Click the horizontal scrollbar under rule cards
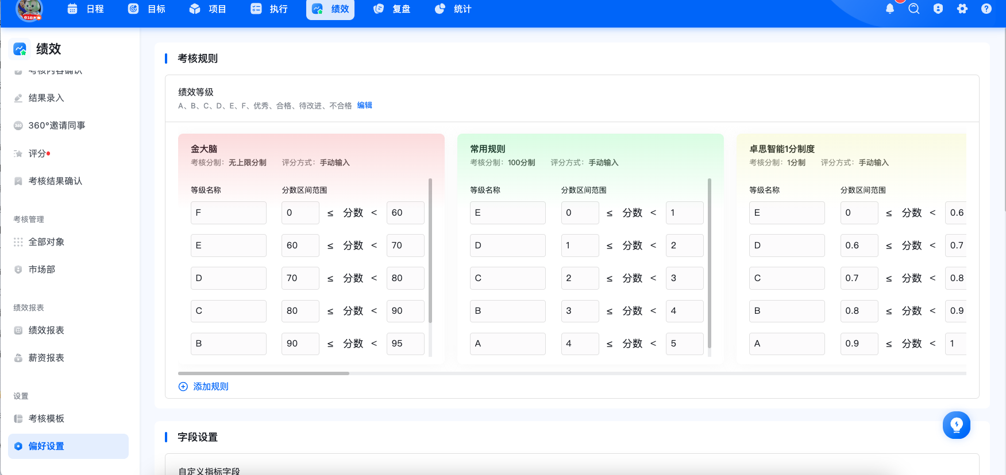The height and width of the screenshot is (475, 1006). pos(264,373)
